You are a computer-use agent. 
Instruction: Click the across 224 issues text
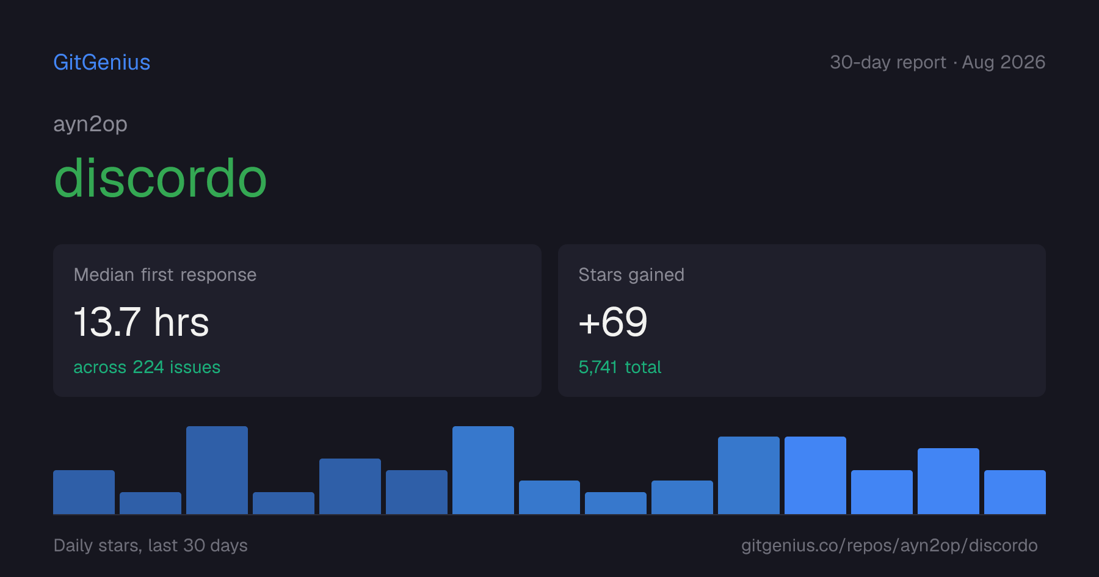pyautogui.click(x=147, y=367)
